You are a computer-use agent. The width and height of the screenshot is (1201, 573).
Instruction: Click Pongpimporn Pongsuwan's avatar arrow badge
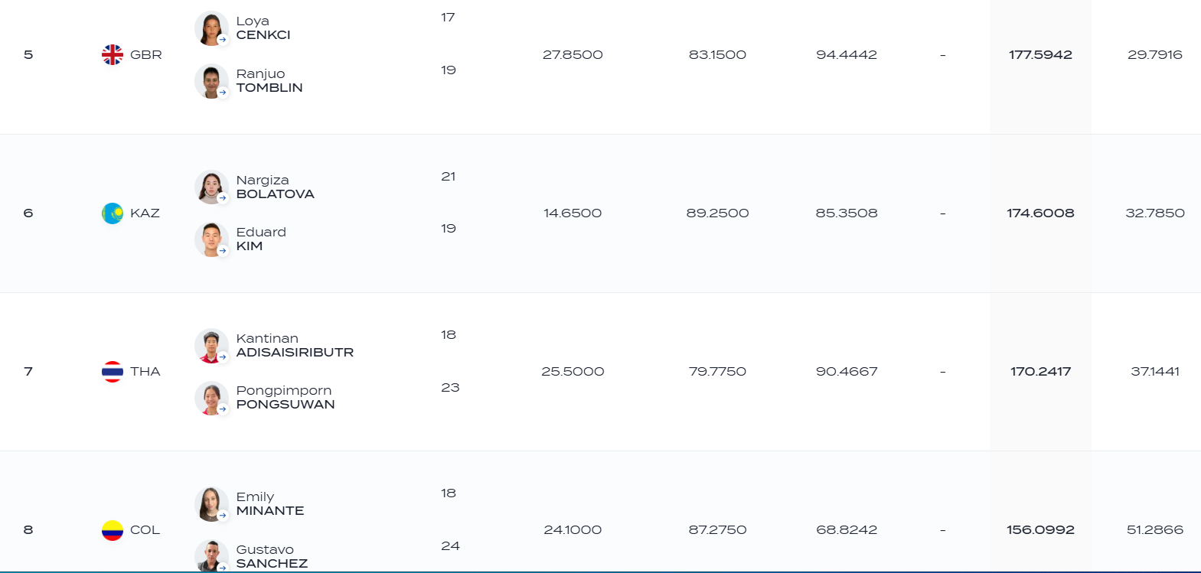[x=223, y=409]
